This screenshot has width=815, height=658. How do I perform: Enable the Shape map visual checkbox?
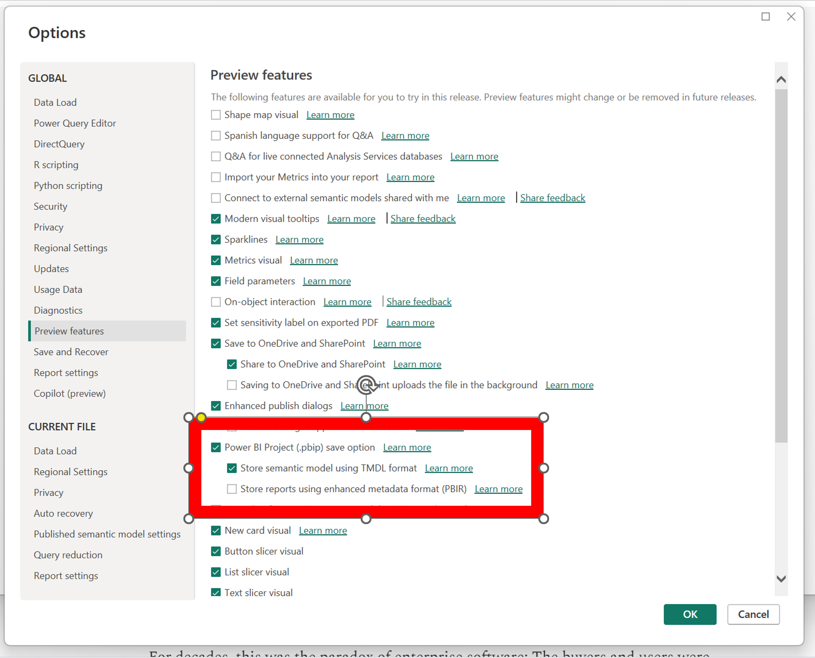(x=216, y=115)
